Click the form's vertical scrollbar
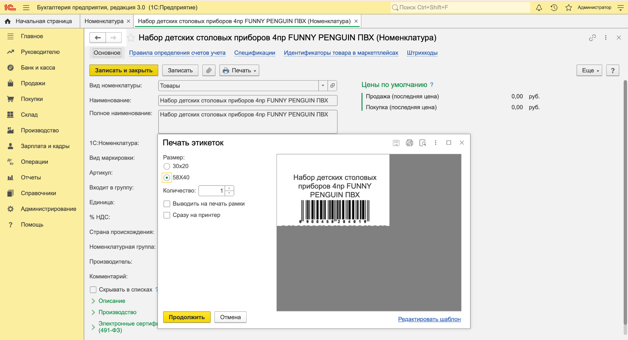This screenshot has height=340, width=628. (625, 202)
